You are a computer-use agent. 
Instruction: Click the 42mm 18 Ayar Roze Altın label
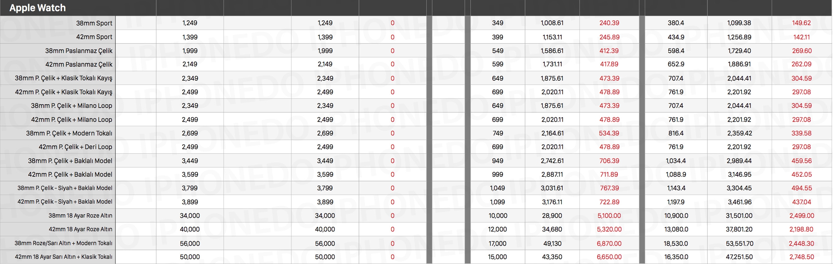tap(80, 229)
